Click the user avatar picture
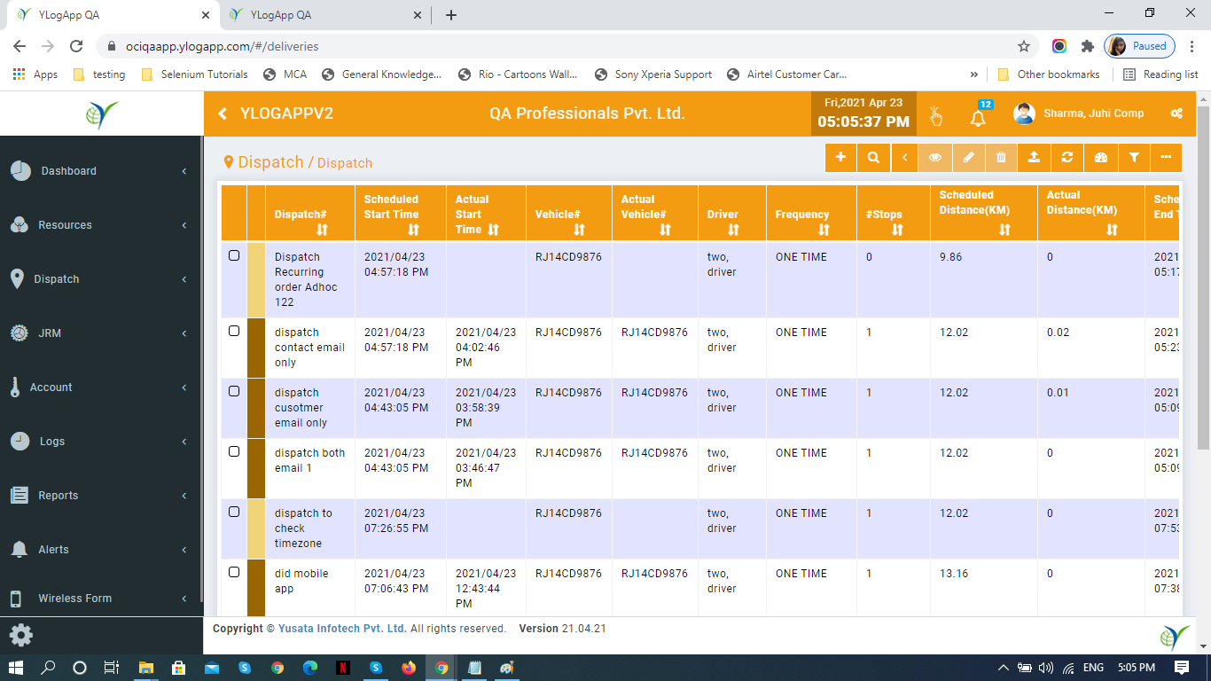The image size is (1211, 681). pos(1025,113)
